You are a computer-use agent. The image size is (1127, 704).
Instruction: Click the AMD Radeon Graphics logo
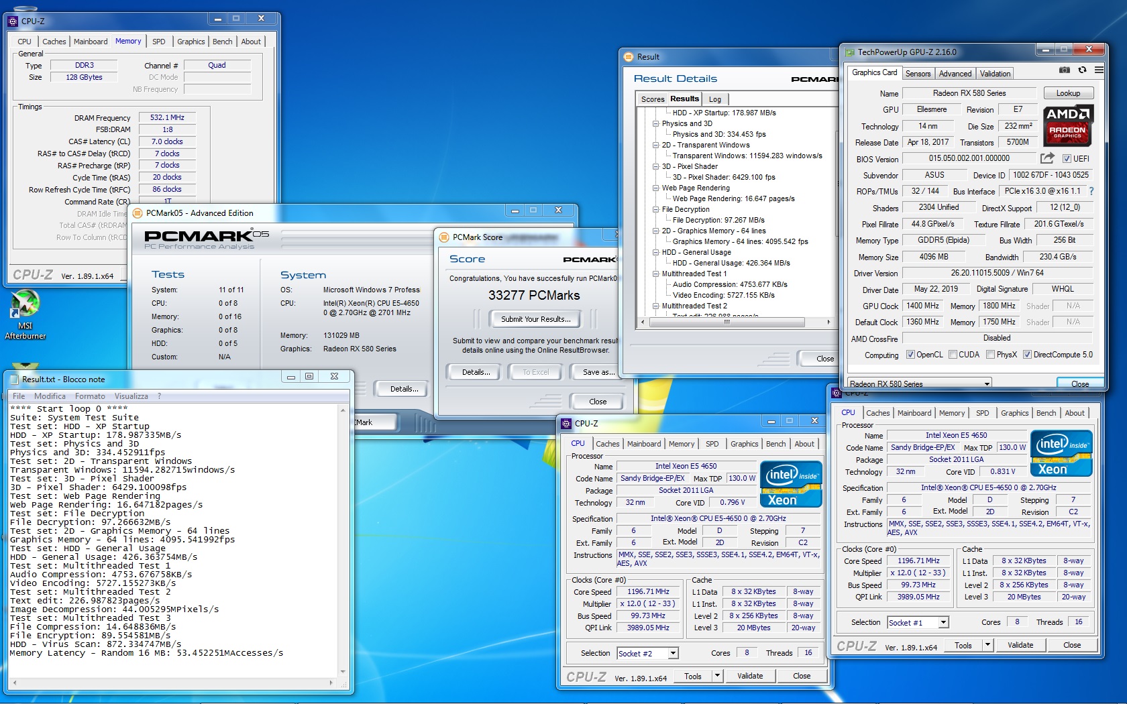click(1067, 125)
